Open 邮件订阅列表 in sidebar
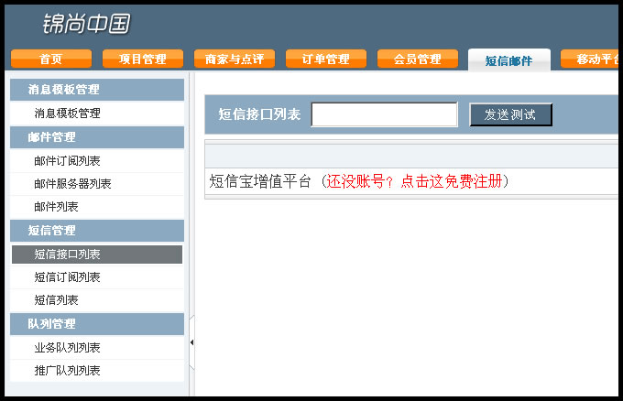 (x=97, y=161)
